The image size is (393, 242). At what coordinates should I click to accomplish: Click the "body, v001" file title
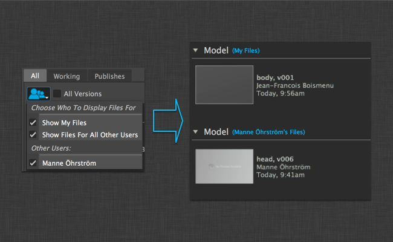(274, 78)
